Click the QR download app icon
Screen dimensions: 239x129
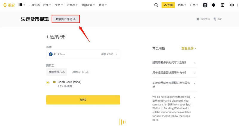[x=223, y=5]
